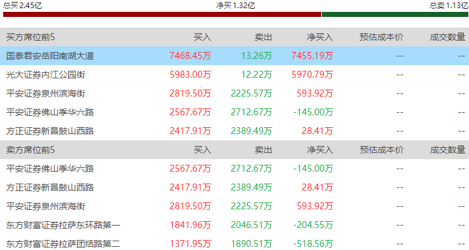
Task: Click the red total-buy progress bar
Action: (x=162, y=14)
